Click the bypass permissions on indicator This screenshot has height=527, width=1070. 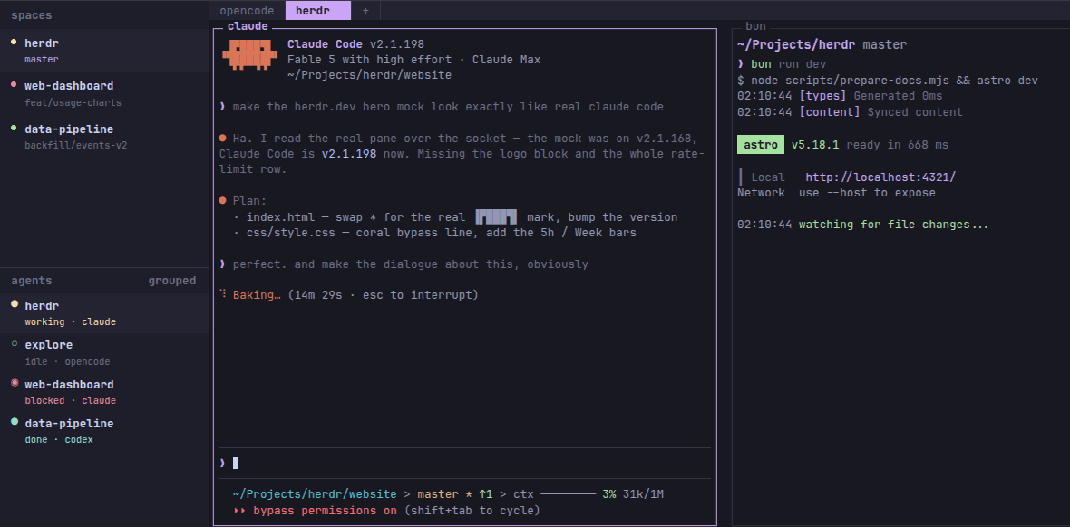pyautogui.click(x=325, y=511)
